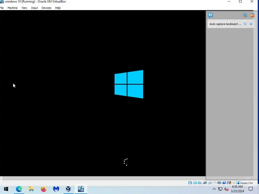
Task: Click the recording status bar icon
Action: 224,183
